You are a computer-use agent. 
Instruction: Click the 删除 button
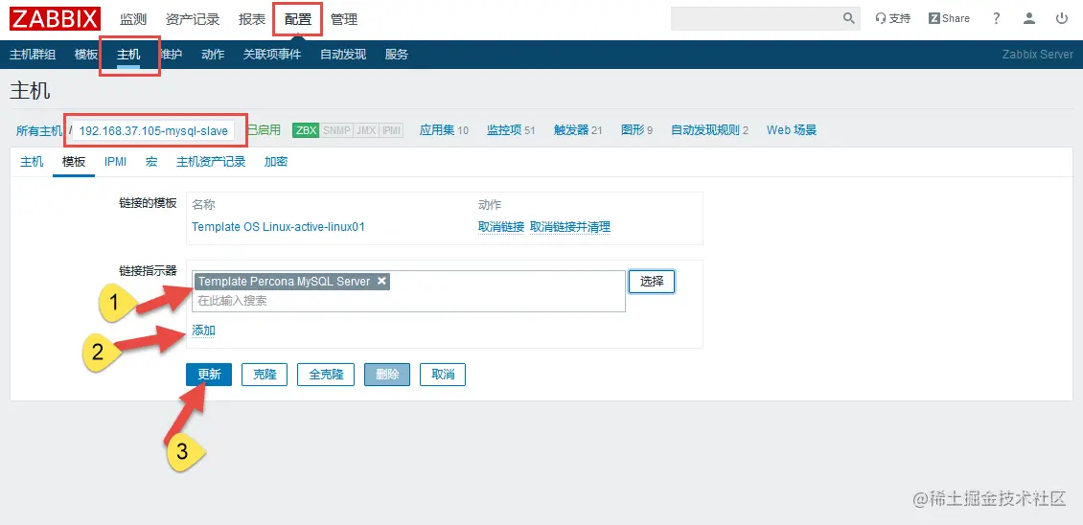tap(387, 375)
